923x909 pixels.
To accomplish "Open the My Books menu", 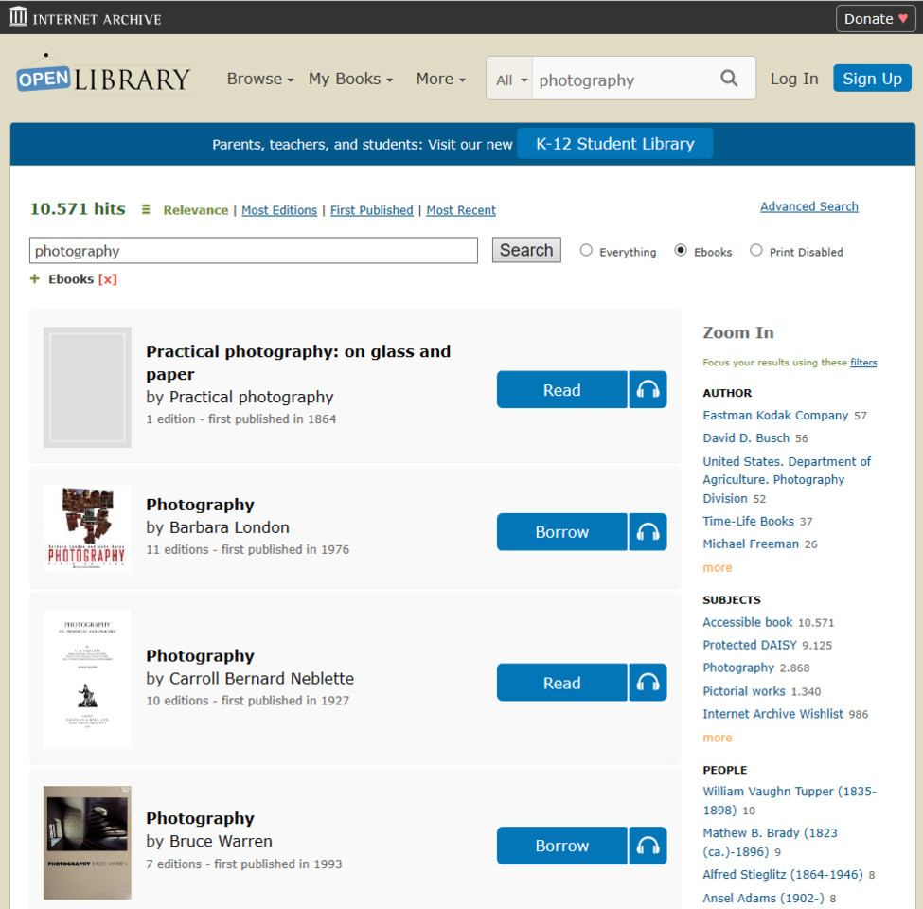I will pyautogui.click(x=349, y=80).
